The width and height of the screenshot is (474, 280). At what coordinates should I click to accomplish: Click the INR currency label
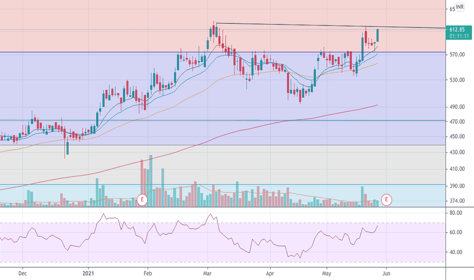459,7
